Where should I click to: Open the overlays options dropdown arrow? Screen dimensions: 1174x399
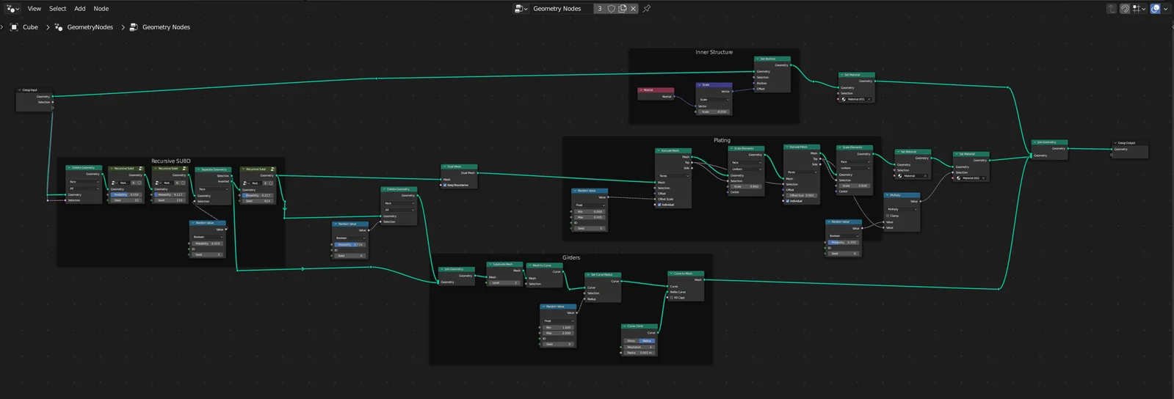1165,9
